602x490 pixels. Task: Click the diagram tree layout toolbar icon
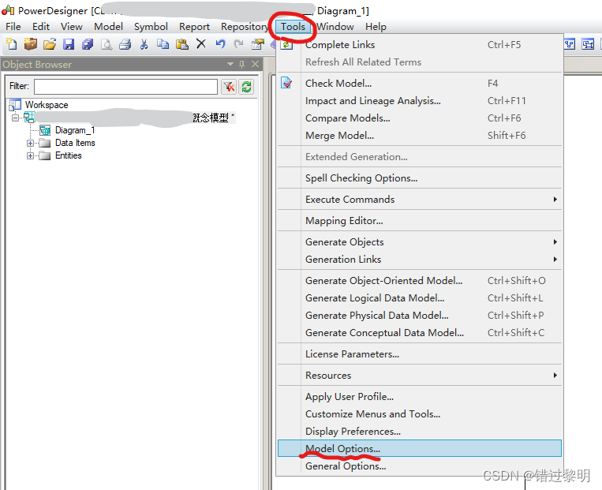[x=570, y=44]
